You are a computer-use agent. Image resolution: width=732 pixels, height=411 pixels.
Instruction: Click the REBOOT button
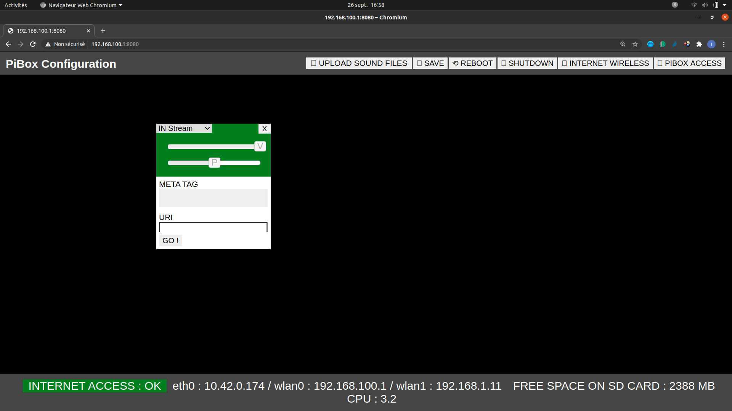472,63
